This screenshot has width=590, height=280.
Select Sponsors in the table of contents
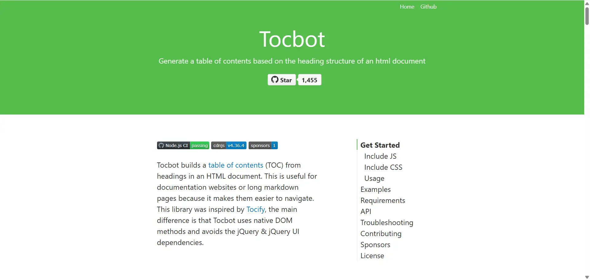click(375, 245)
